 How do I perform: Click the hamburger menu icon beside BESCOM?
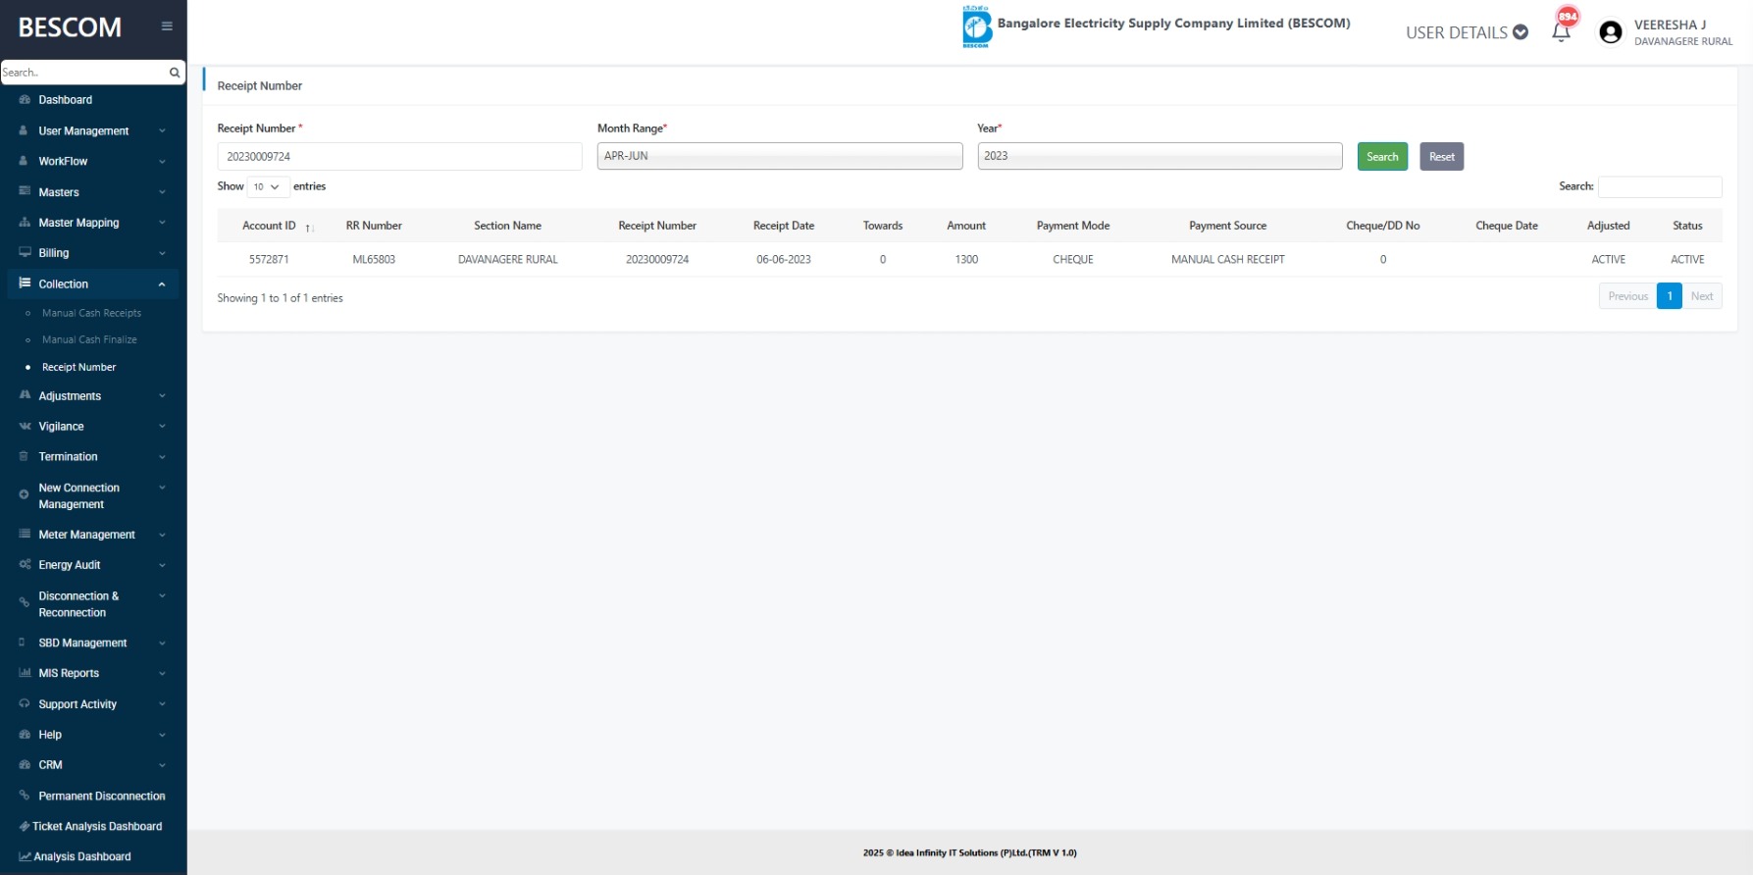pyautogui.click(x=167, y=26)
